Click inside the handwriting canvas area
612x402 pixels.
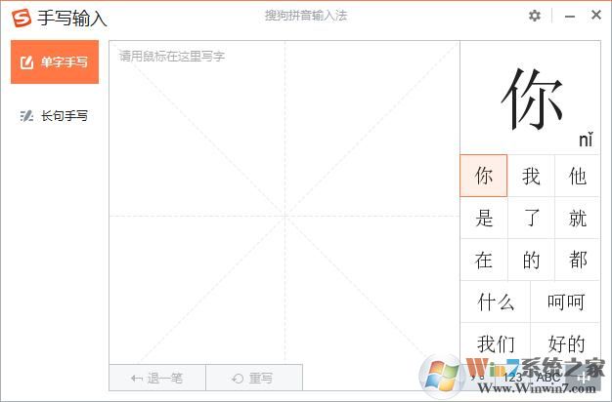point(284,203)
